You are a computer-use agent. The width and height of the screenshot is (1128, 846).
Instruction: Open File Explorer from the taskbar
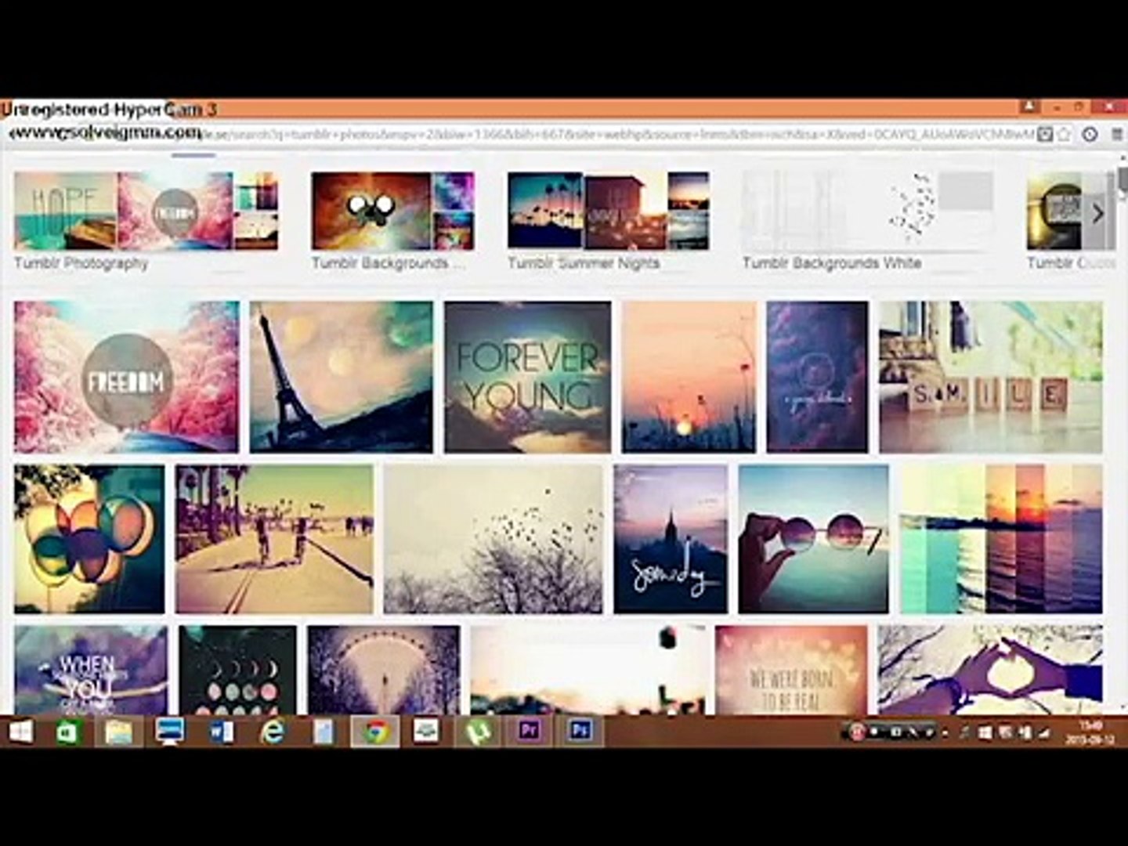tap(118, 732)
